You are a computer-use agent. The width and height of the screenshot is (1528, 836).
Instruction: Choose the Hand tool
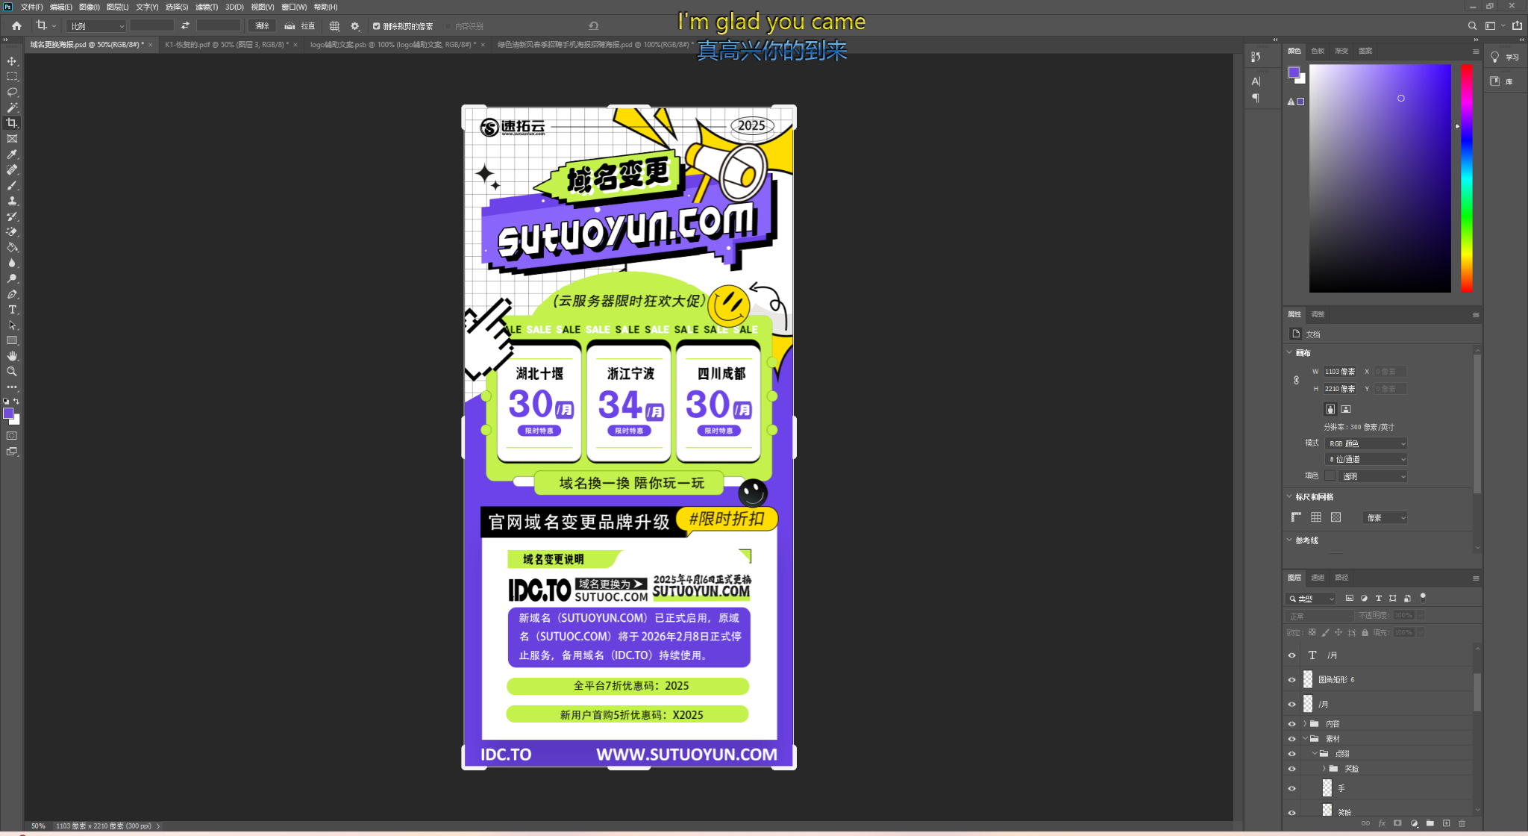coord(12,356)
